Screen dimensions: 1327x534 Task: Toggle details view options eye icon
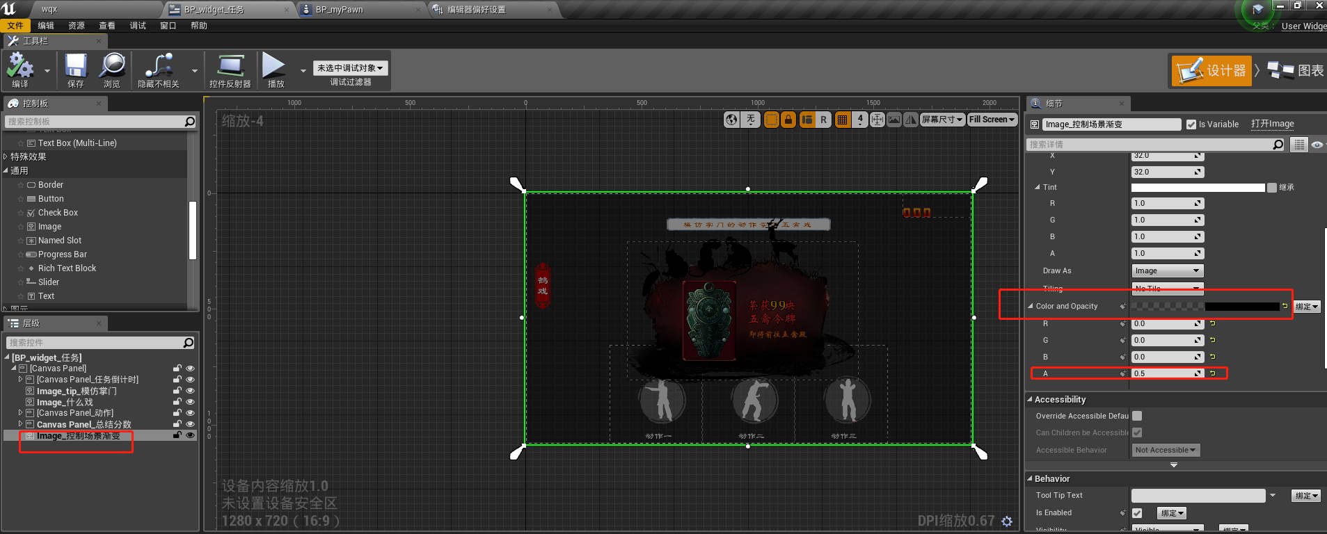pos(1317,145)
